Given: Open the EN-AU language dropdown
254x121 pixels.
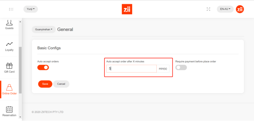Looking at the screenshot, I should (225, 9).
